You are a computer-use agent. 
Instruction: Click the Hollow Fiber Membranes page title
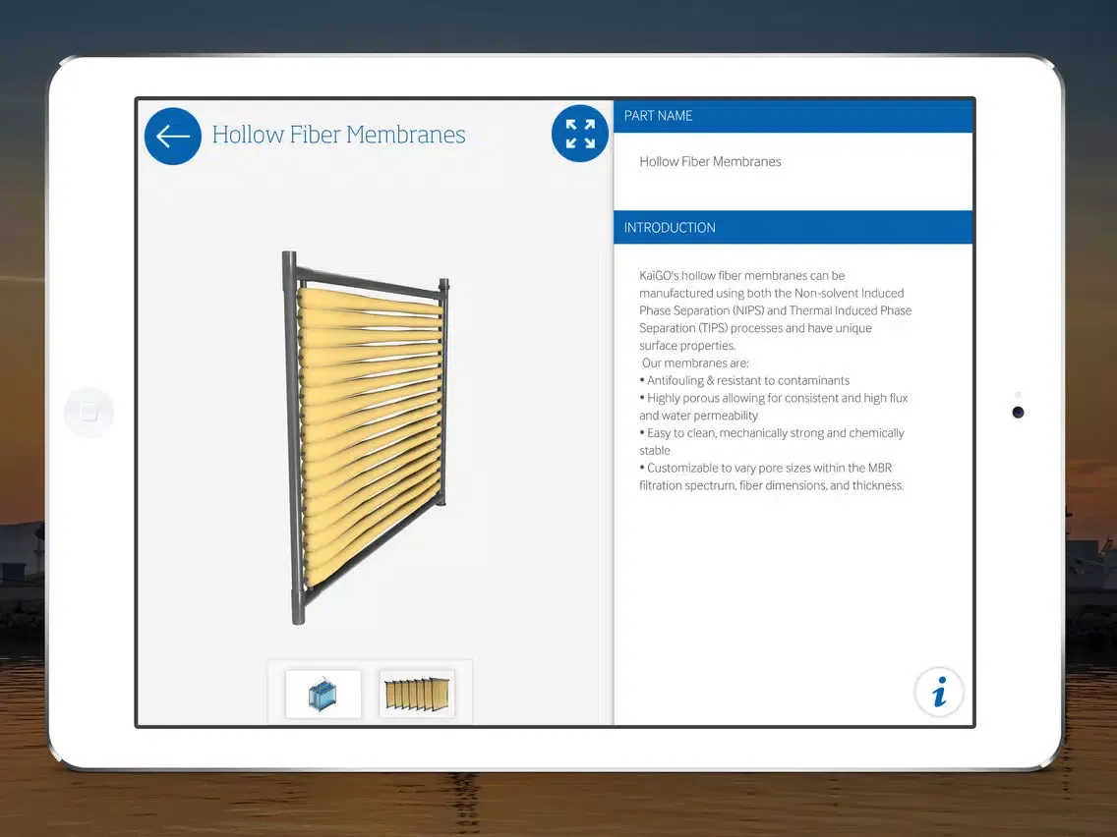(x=338, y=135)
